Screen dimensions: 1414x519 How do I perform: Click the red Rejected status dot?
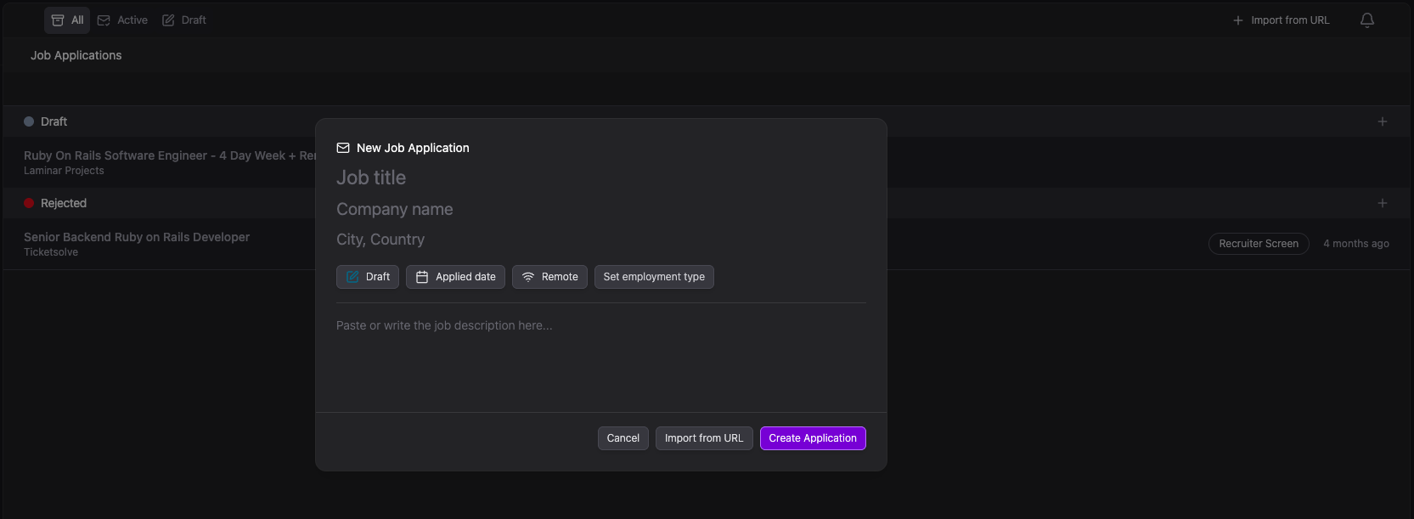[x=29, y=203]
